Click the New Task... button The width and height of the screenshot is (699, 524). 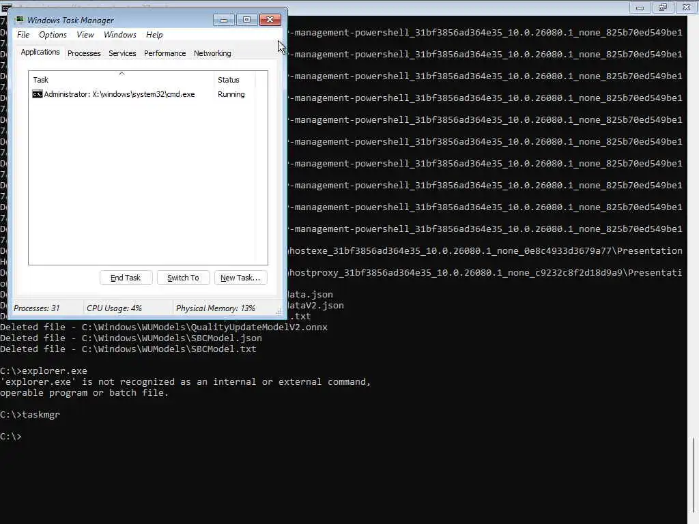coord(240,278)
